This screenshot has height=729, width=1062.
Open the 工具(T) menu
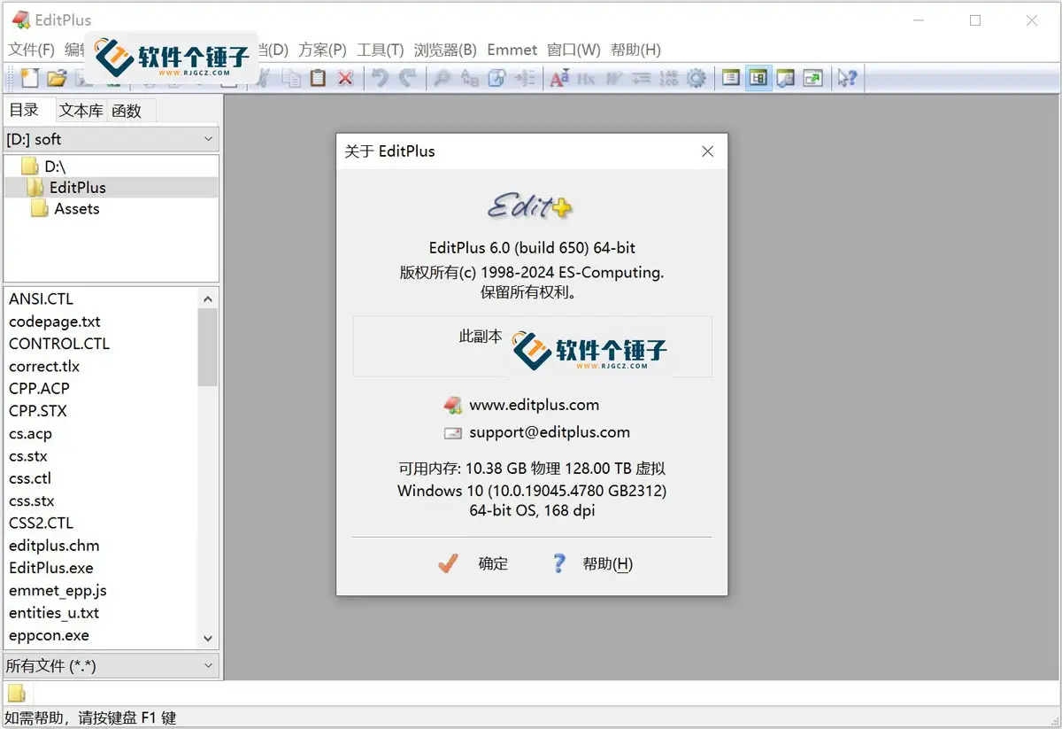(x=381, y=50)
